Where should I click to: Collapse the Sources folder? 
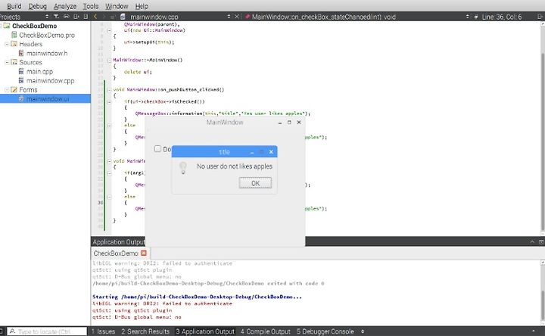coord(7,62)
